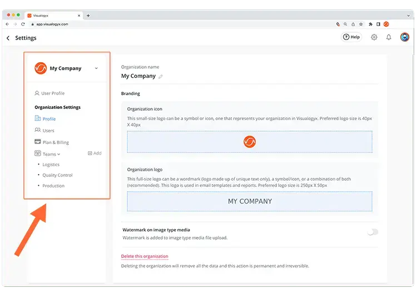
Task: Select Users in organization settings
Action: point(48,131)
